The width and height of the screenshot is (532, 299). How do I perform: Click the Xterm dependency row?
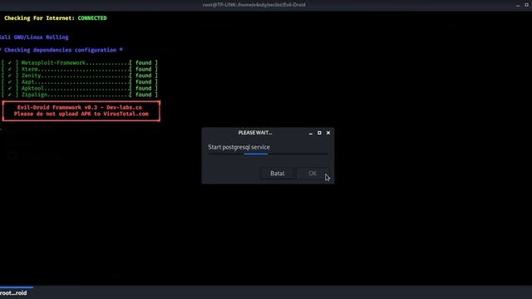[x=80, y=69]
